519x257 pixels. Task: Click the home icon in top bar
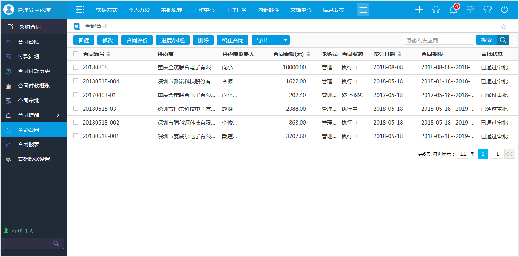pos(436,10)
